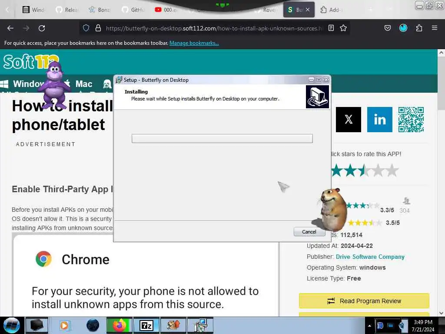Screen dimensions: 445x334
Task: Reload the current page
Action: [x=42, y=28]
